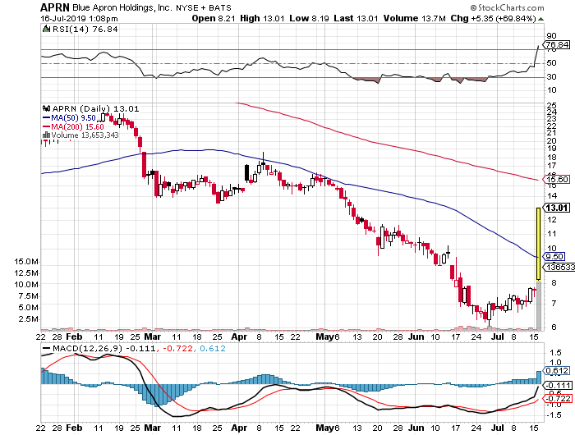Click the APRN ticker symbol in the title
This screenshot has height=435, width=575.
(55, 7)
